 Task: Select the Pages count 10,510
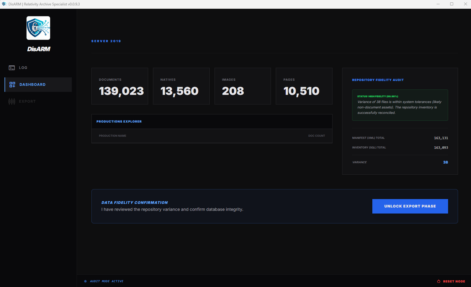click(301, 91)
